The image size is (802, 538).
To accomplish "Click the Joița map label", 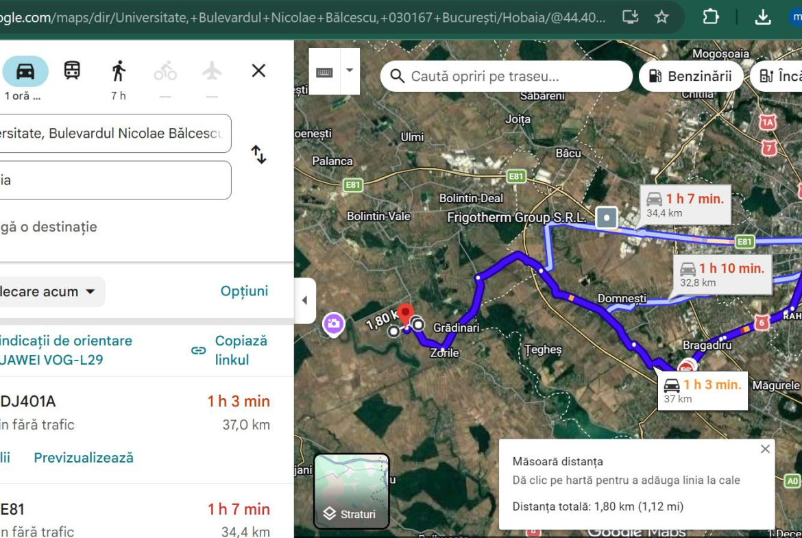I will [x=518, y=119].
